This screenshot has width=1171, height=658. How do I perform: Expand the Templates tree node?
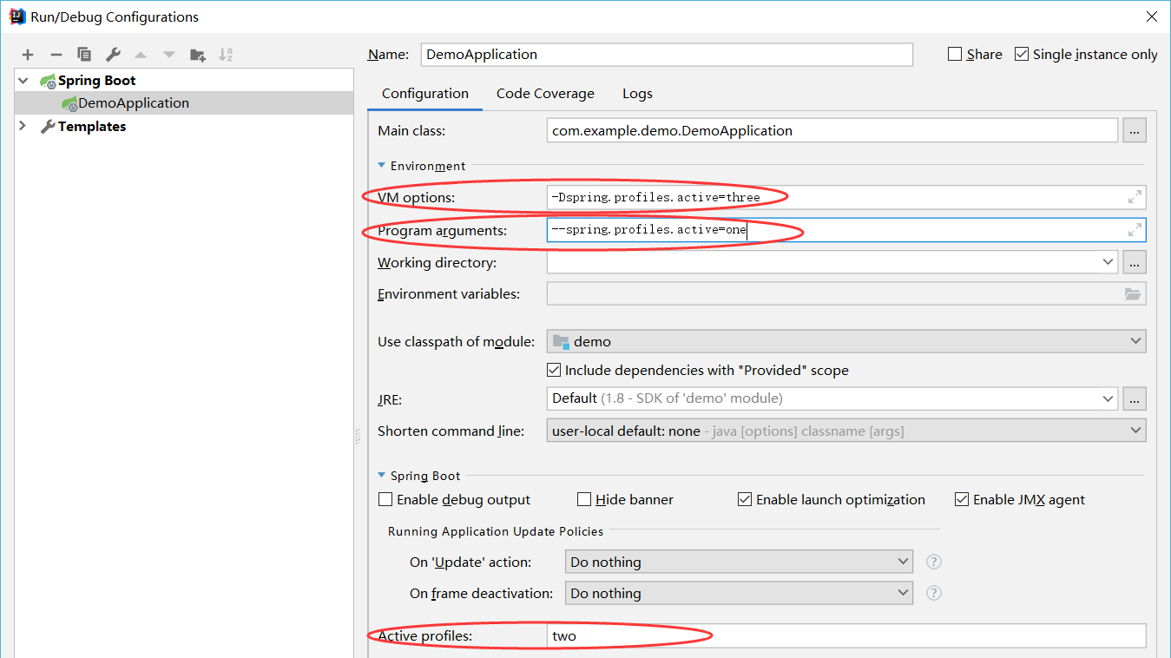pos(23,127)
